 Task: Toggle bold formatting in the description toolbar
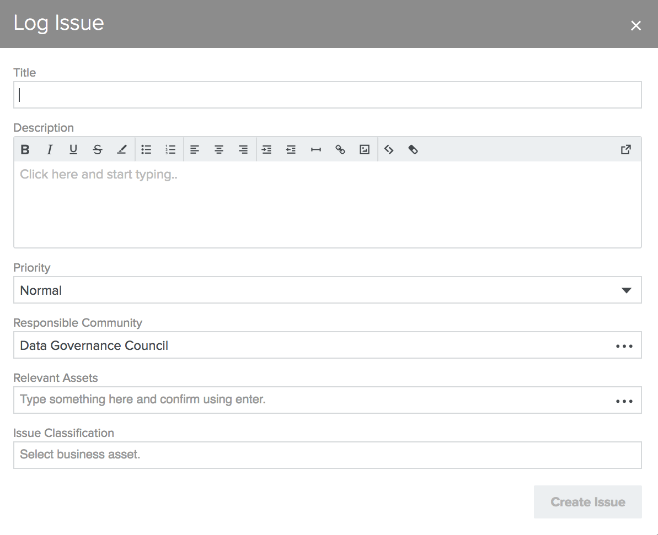pos(25,149)
